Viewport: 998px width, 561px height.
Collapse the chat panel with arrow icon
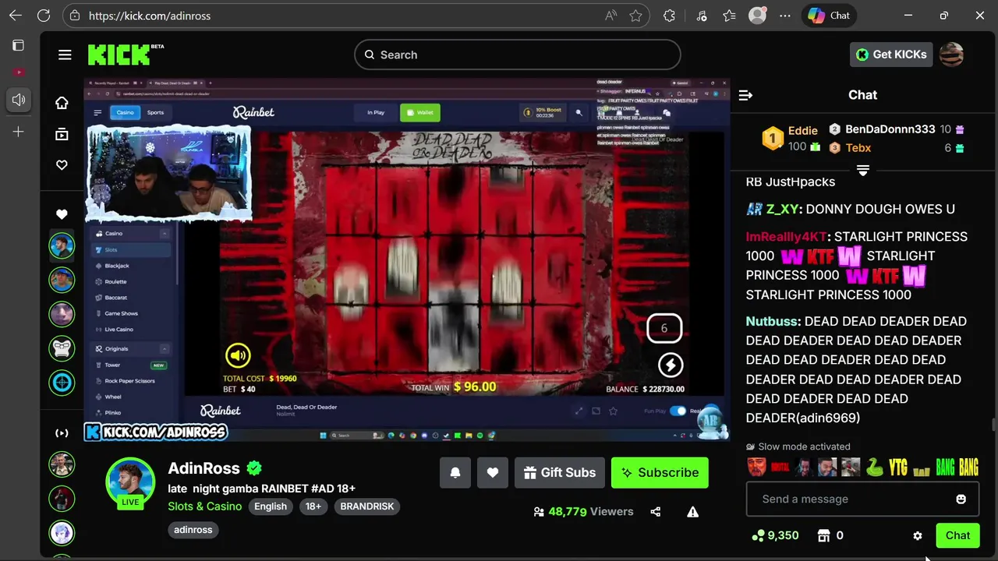[x=745, y=95]
